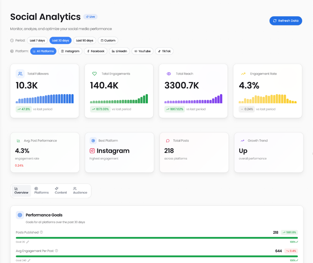Select the All Platforms filter button
313x263 pixels.
43,51
